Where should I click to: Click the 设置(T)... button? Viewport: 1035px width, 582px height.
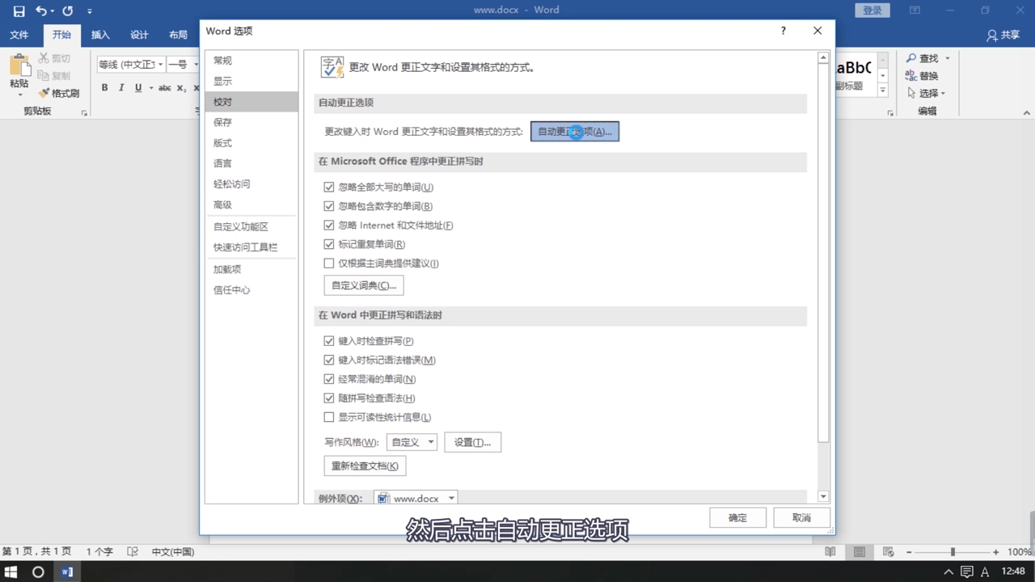pyautogui.click(x=472, y=442)
